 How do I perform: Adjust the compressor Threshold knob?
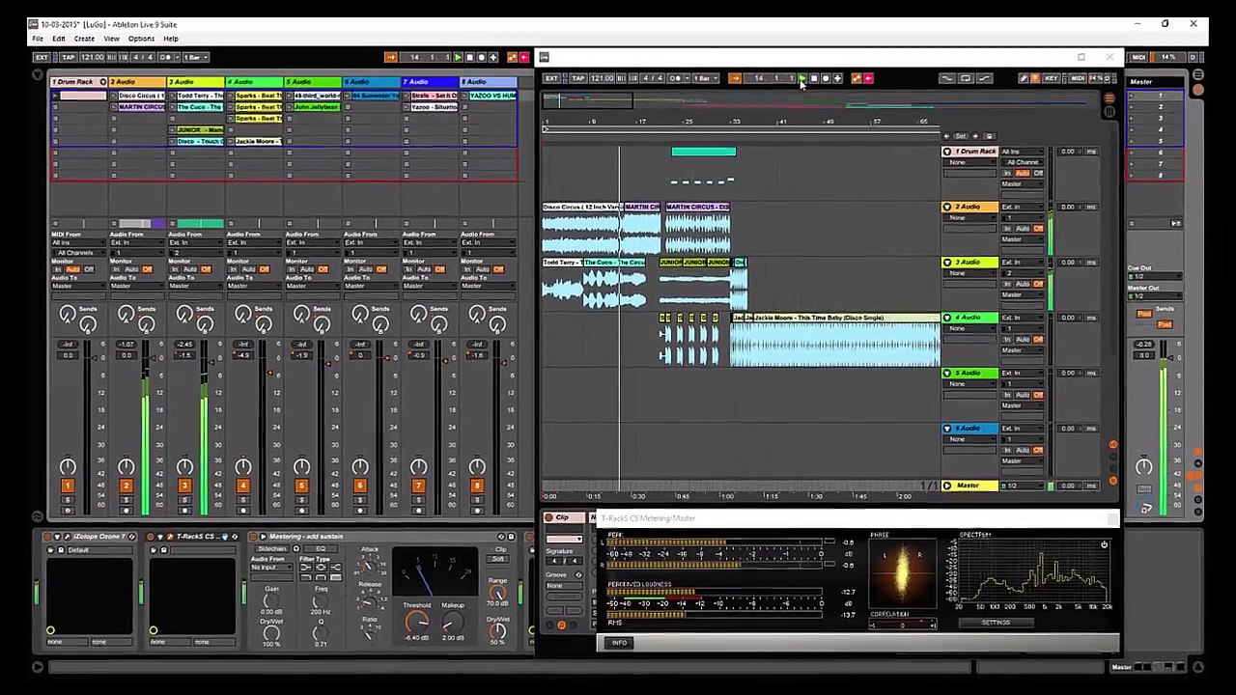pyautogui.click(x=417, y=623)
